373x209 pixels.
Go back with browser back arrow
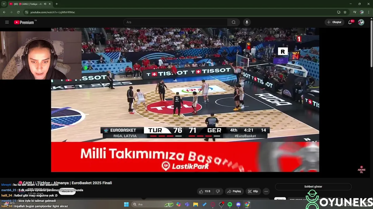[4, 12]
